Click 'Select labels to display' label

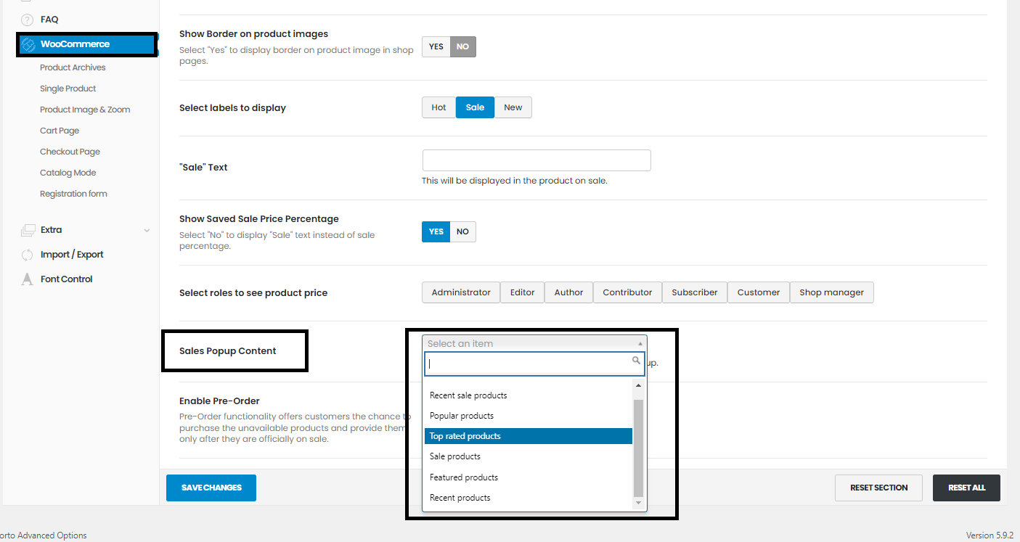point(232,108)
